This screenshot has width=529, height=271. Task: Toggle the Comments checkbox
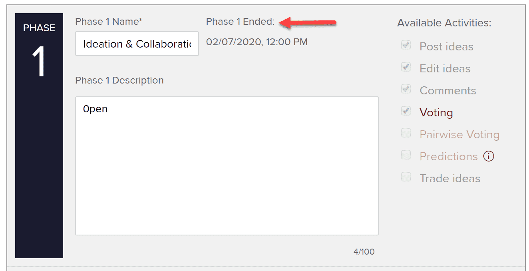click(406, 89)
